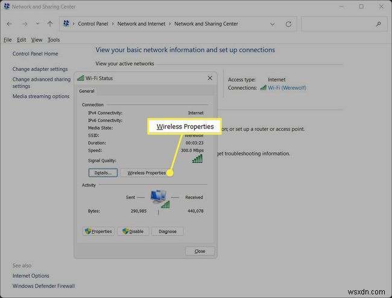
Task: Click the Details button
Action: tap(100, 173)
